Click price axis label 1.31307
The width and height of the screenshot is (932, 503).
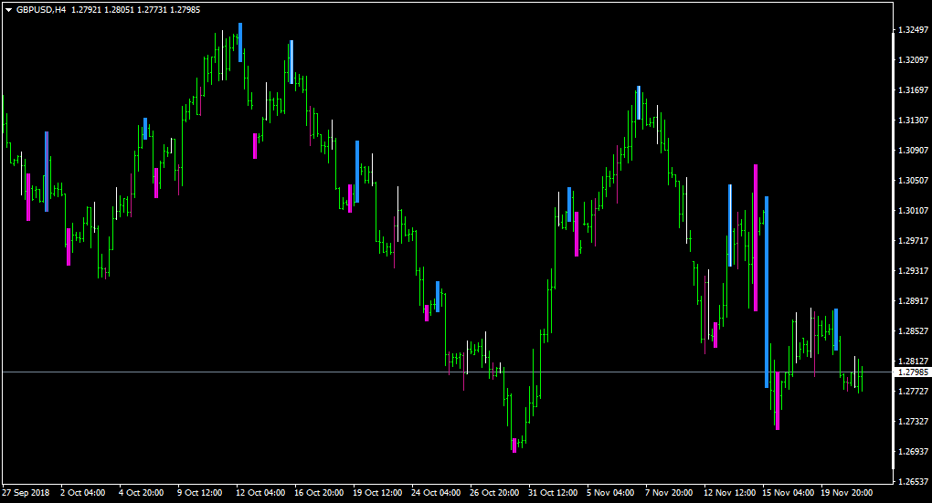click(913, 121)
